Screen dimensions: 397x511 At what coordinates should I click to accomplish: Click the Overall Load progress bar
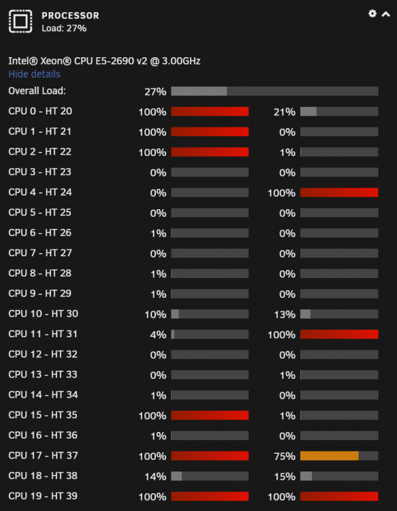pos(274,91)
